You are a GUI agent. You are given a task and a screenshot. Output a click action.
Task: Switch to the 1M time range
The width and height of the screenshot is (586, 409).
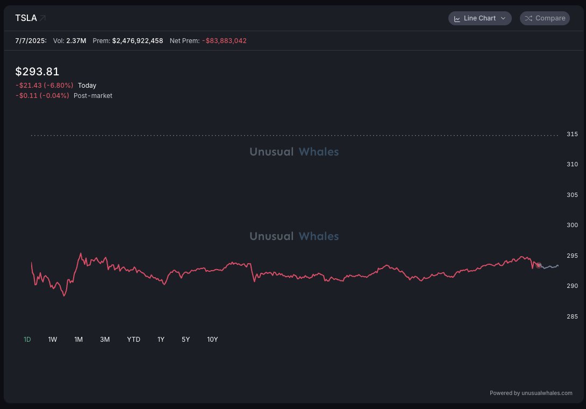click(78, 340)
